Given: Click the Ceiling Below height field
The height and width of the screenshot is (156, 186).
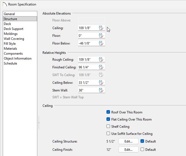Looking at the screenshot, I should point(92,82).
